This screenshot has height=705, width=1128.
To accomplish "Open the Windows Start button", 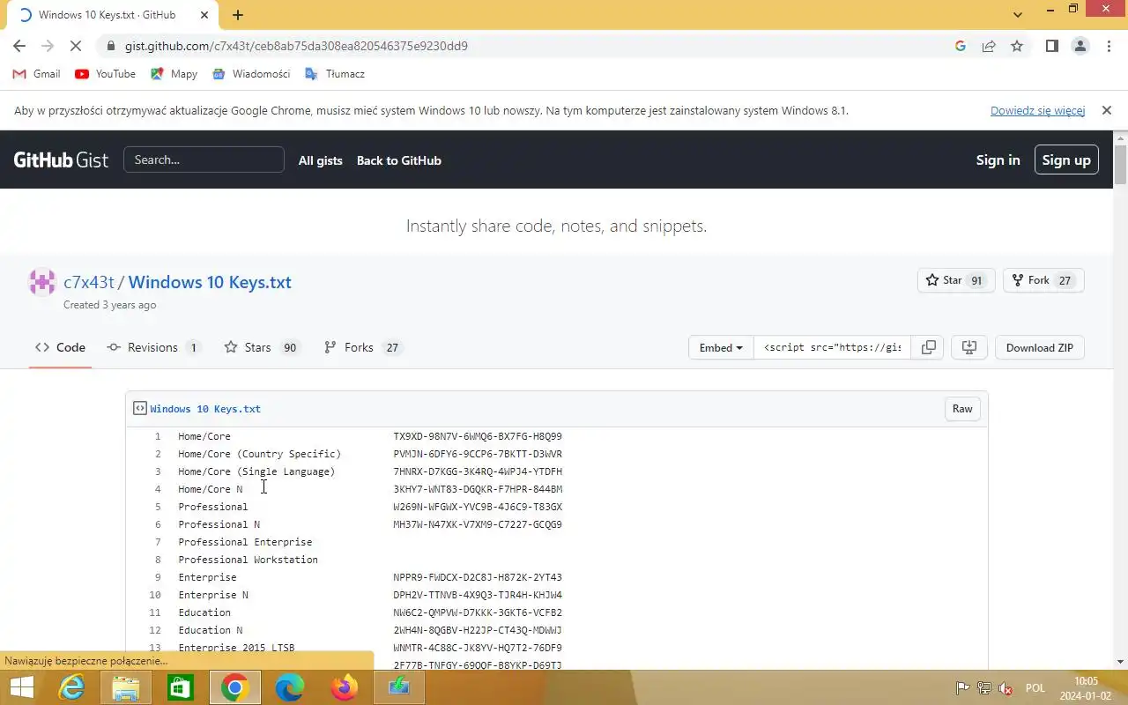I will (x=21, y=687).
